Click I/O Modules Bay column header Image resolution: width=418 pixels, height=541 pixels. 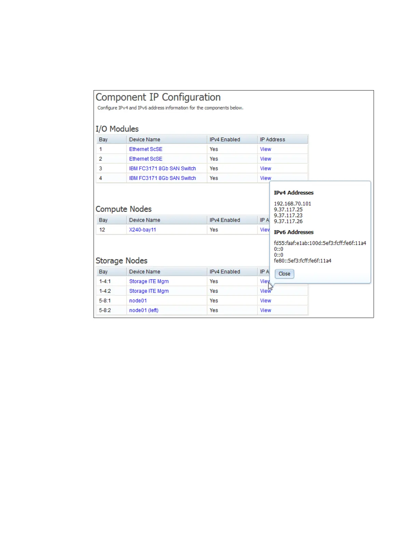111,139
